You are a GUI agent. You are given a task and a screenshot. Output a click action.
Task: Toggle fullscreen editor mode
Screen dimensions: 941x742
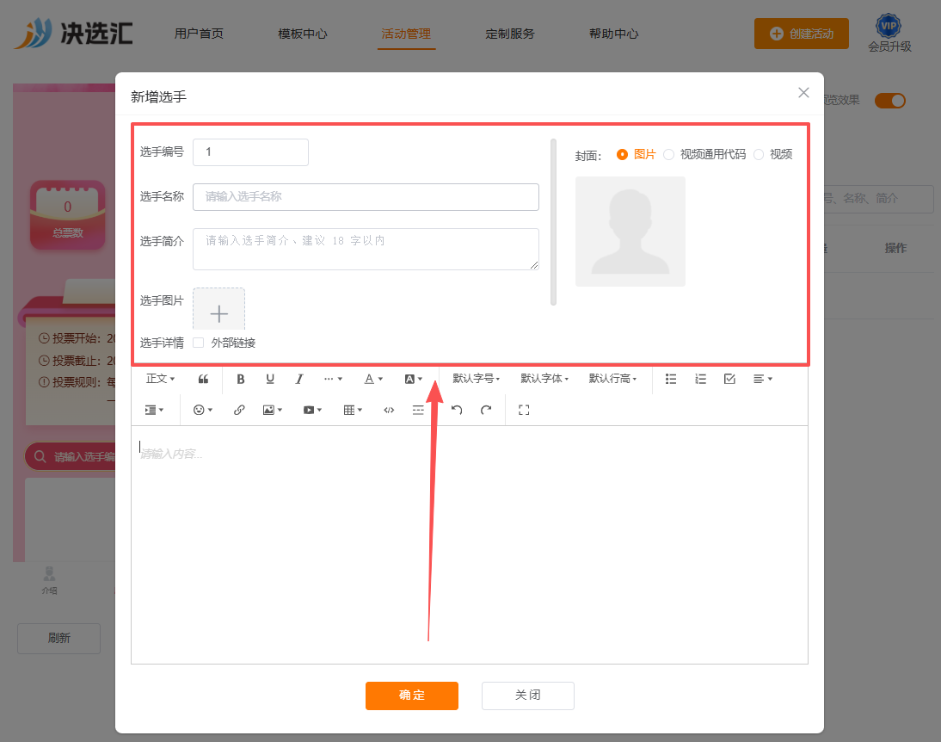[524, 410]
